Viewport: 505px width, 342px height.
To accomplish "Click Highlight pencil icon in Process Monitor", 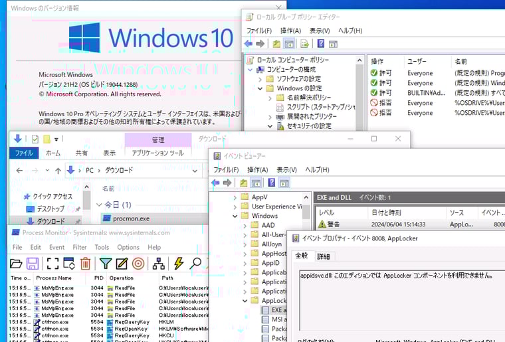I will (122, 264).
